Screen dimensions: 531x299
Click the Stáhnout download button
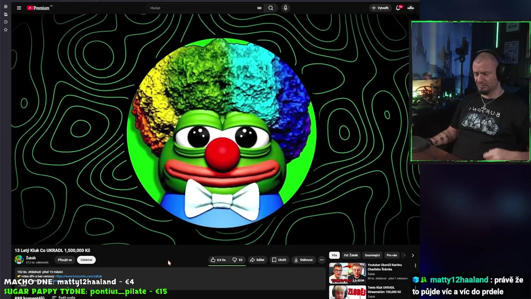coord(303,260)
